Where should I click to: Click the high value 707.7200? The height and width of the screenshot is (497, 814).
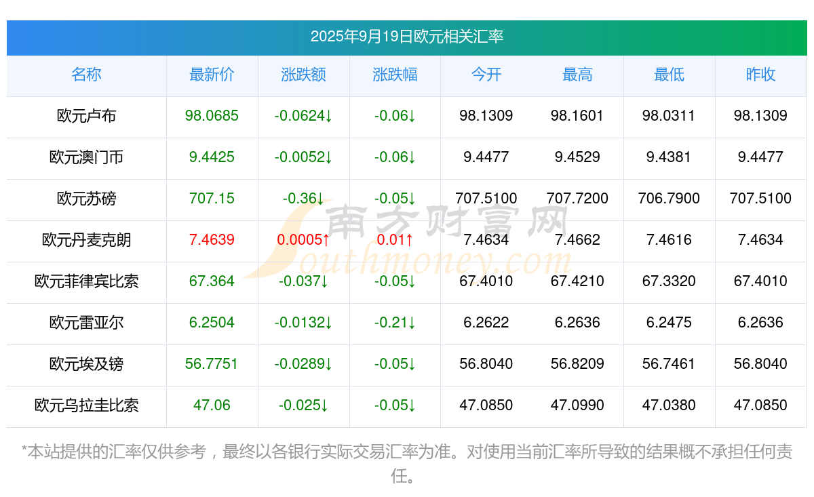(x=577, y=199)
